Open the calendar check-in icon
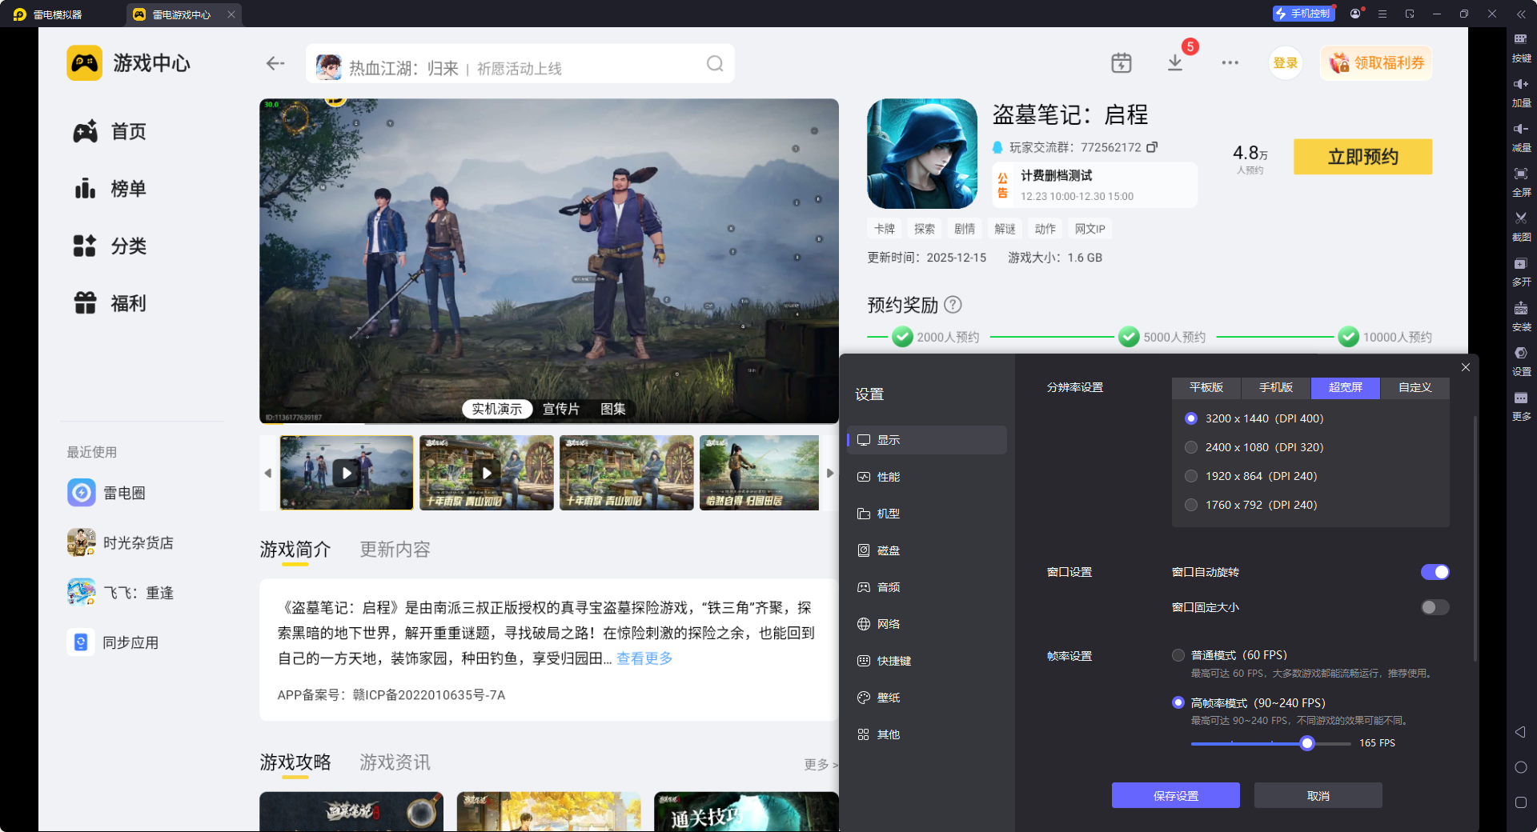Image resolution: width=1537 pixels, height=832 pixels. tap(1121, 63)
